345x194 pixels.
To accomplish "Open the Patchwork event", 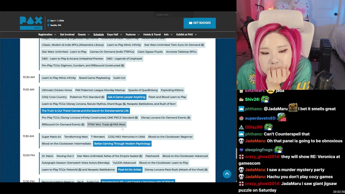I will (x=152, y=156).
